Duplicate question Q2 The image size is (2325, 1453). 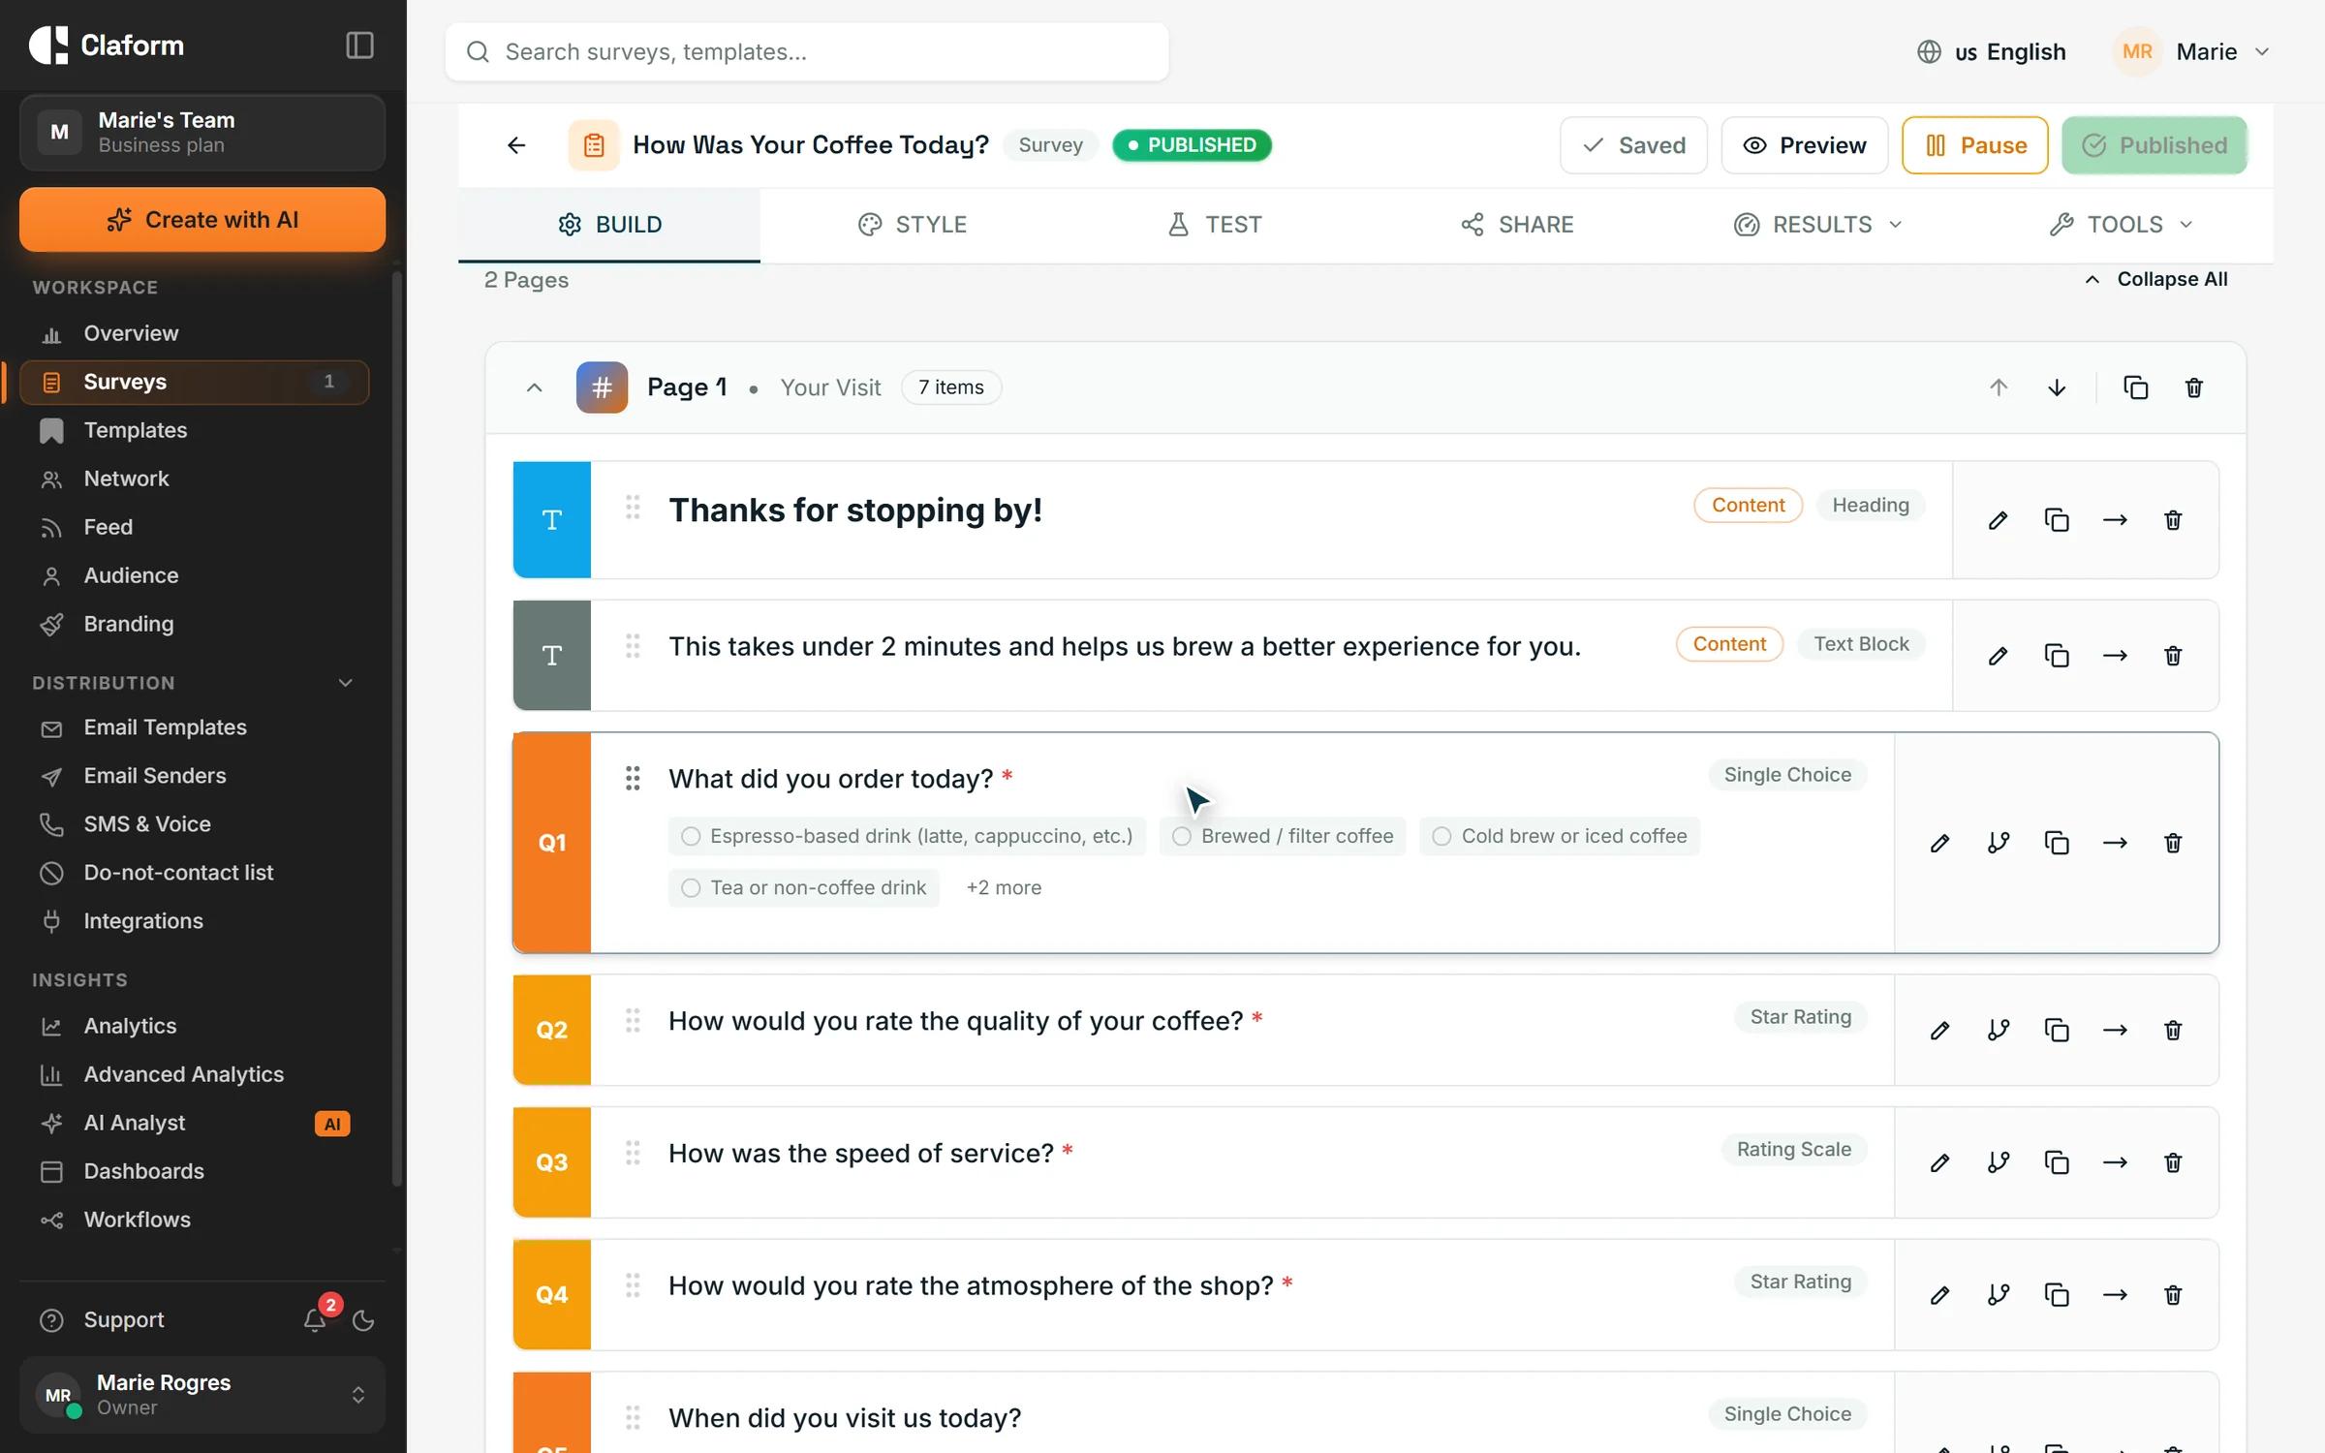tap(2057, 1030)
